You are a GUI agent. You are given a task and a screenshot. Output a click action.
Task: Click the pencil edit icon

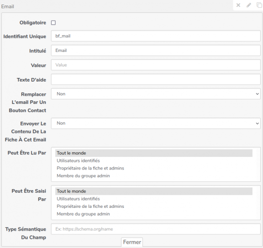coord(249,5)
